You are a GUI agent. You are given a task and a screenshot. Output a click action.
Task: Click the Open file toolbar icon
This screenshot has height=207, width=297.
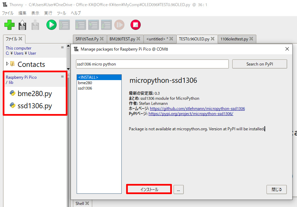point(22,25)
